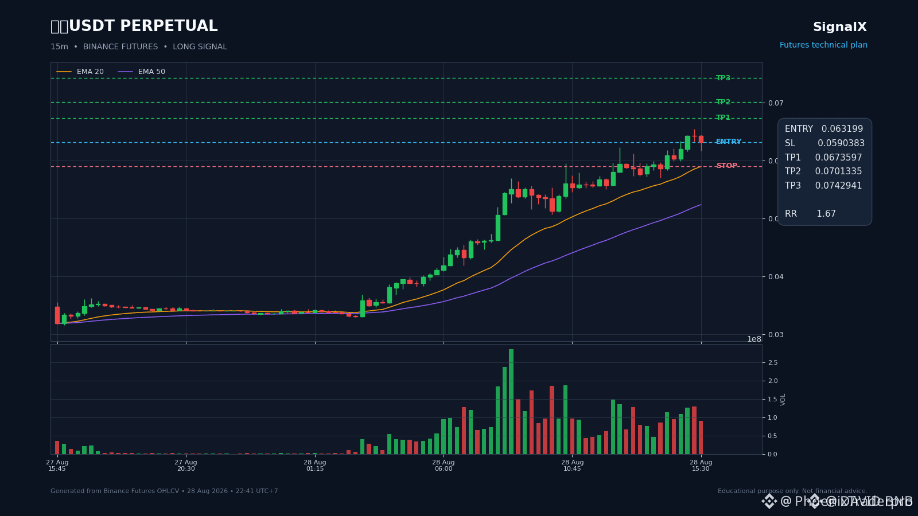Click the 'Educational purpose only' disclaimer

(x=792, y=491)
